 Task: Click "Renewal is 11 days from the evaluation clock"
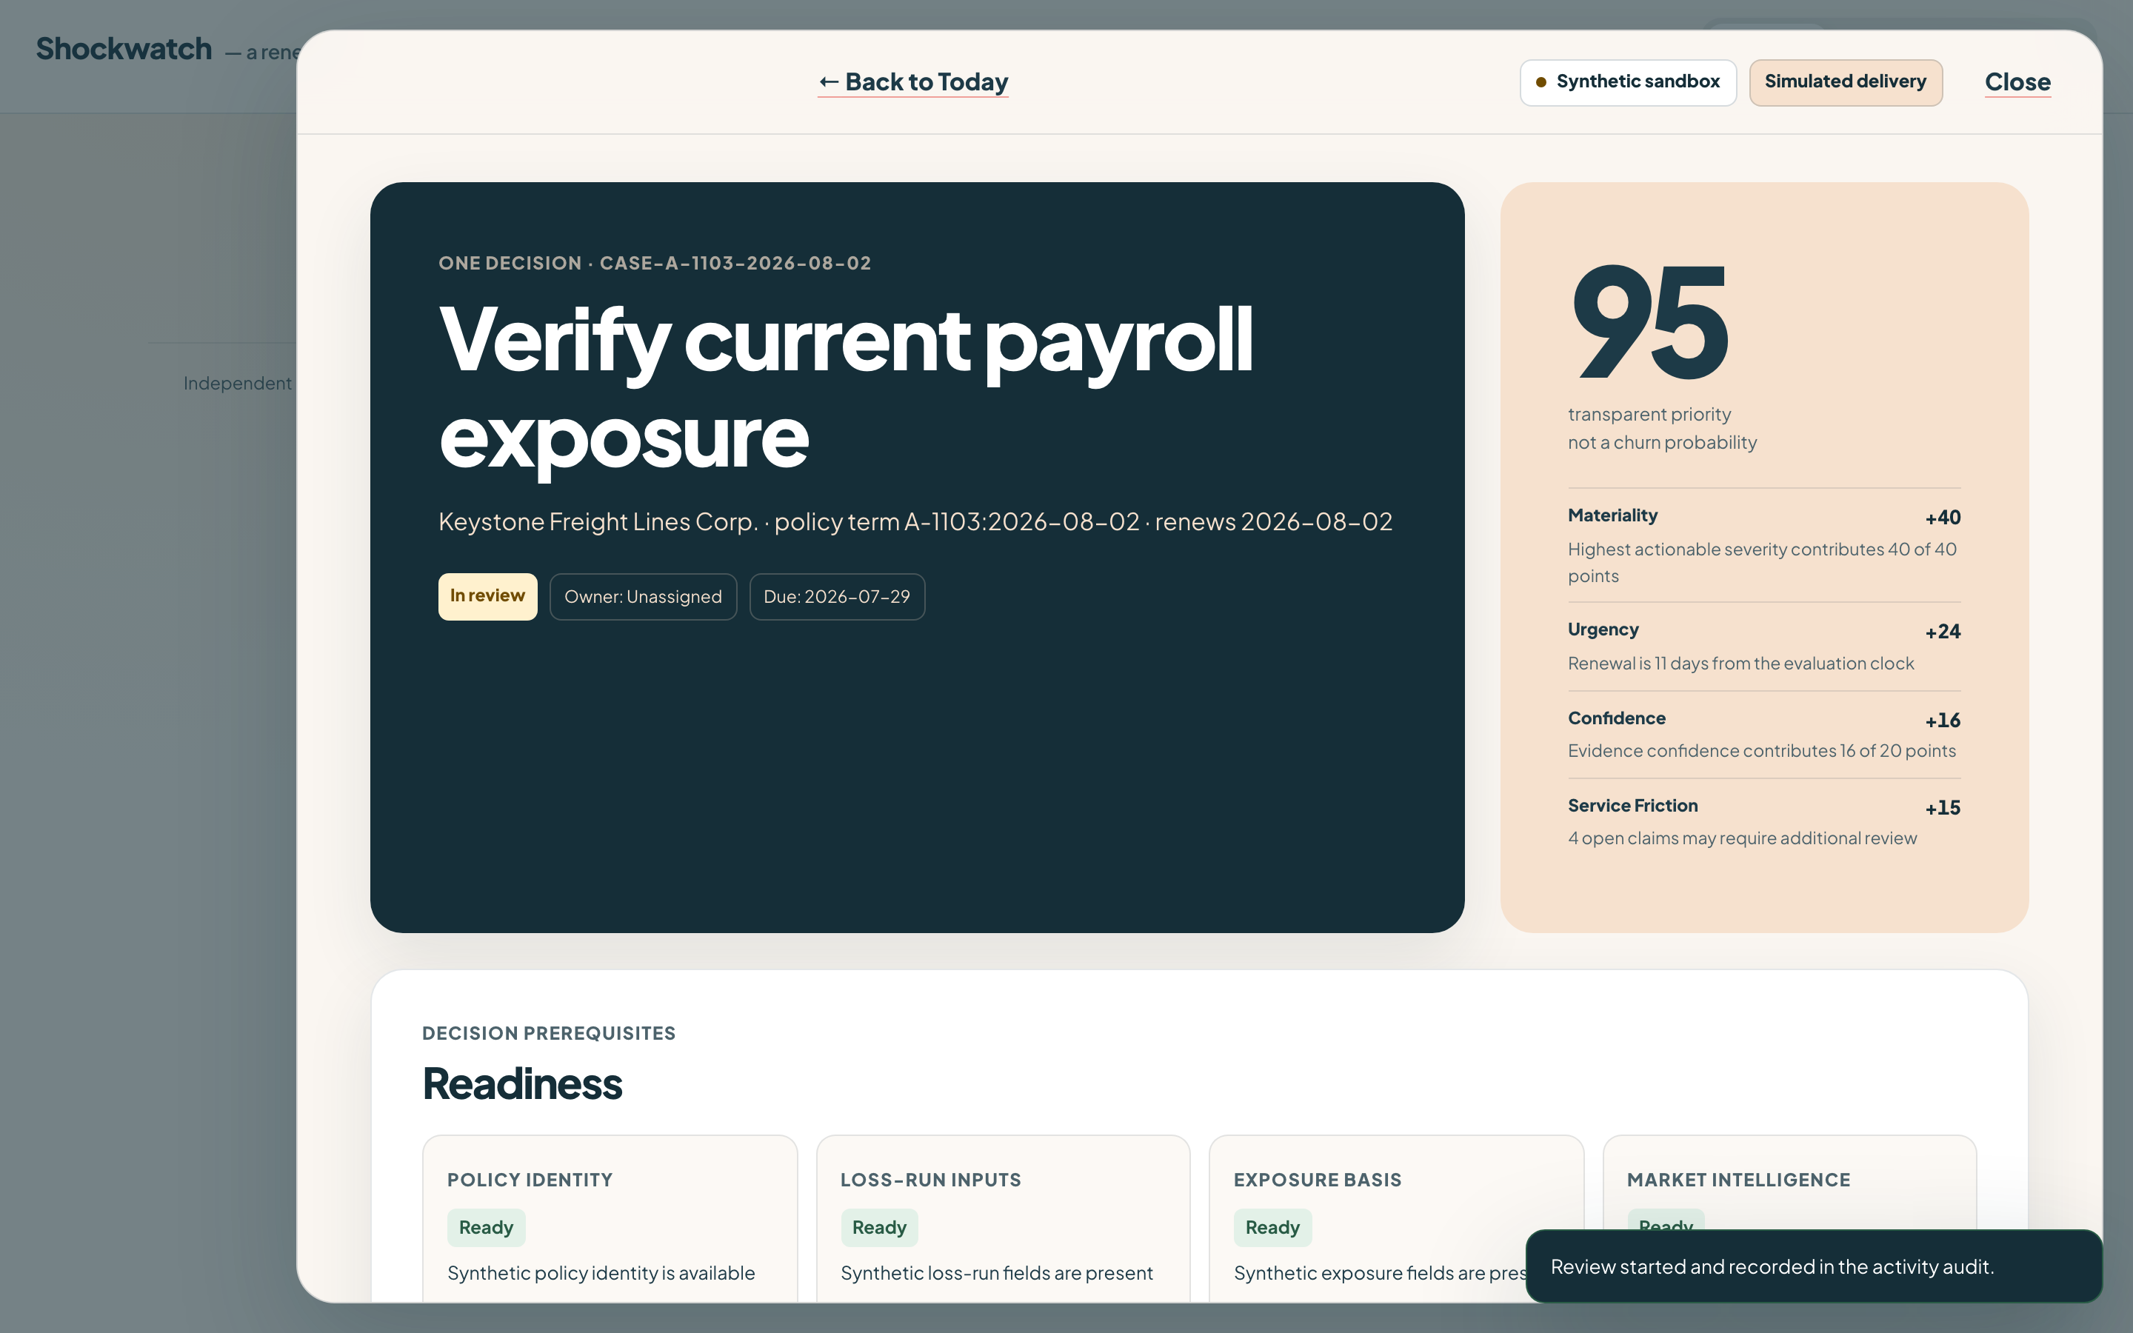[1740, 663]
